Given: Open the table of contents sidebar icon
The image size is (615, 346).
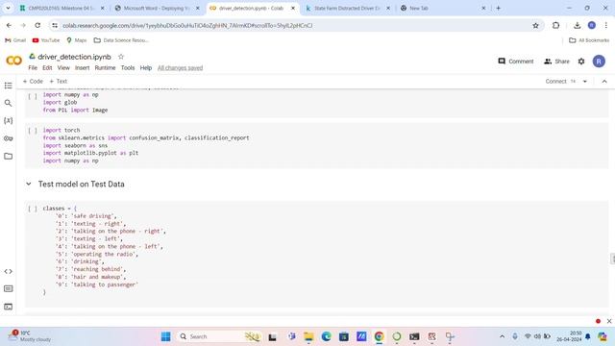Looking at the screenshot, I should 9,86.
